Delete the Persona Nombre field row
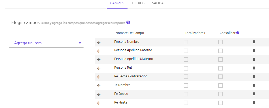This screenshot has width=269, height=108. [254, 42]
